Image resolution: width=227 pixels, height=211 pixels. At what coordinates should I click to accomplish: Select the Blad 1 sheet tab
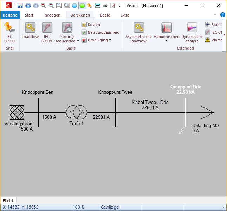8,200
